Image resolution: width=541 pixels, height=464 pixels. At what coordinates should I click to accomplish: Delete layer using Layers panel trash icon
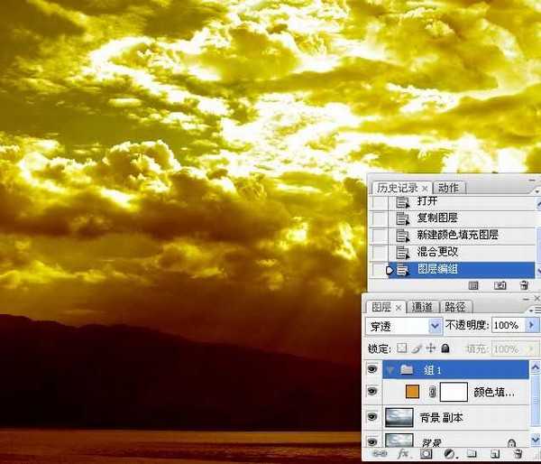(517, 455)
